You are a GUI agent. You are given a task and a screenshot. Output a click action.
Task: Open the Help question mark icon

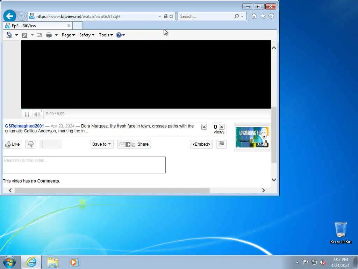119,35
